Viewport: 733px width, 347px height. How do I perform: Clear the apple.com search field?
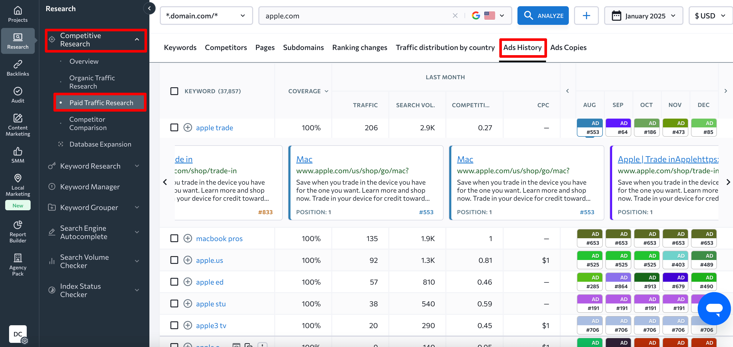coord(455,16)
